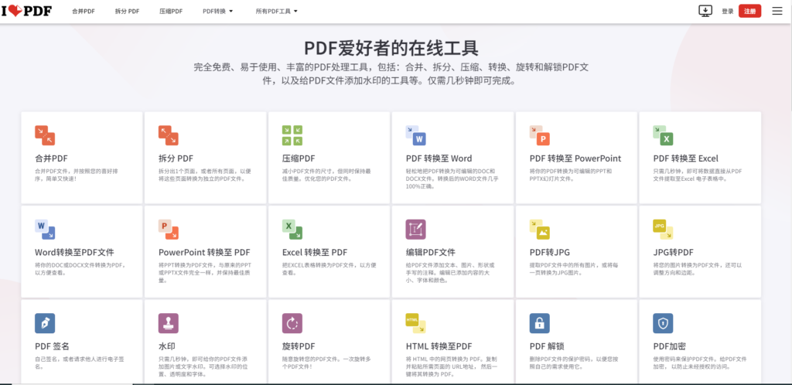Click the Word转换至PDF文件 icon
Screen dimensions: 792x385
[x=44, y=229]
